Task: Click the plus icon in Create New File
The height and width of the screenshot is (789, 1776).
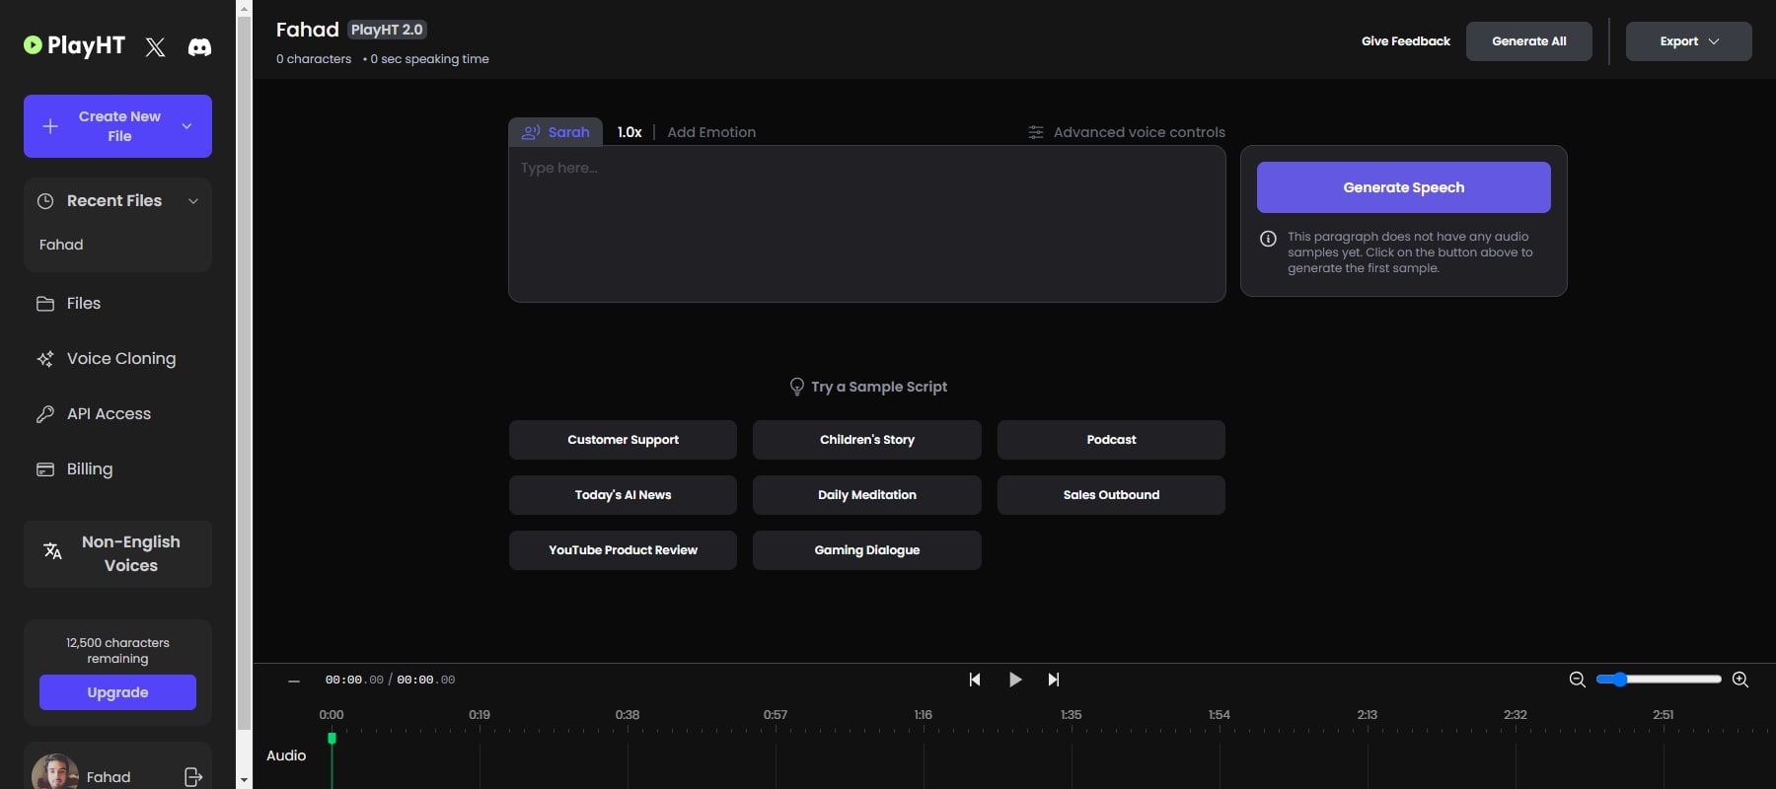Action: pos(50,126)
